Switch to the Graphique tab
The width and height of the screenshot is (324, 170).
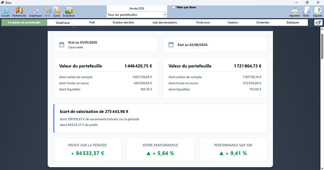pos(63,22)
